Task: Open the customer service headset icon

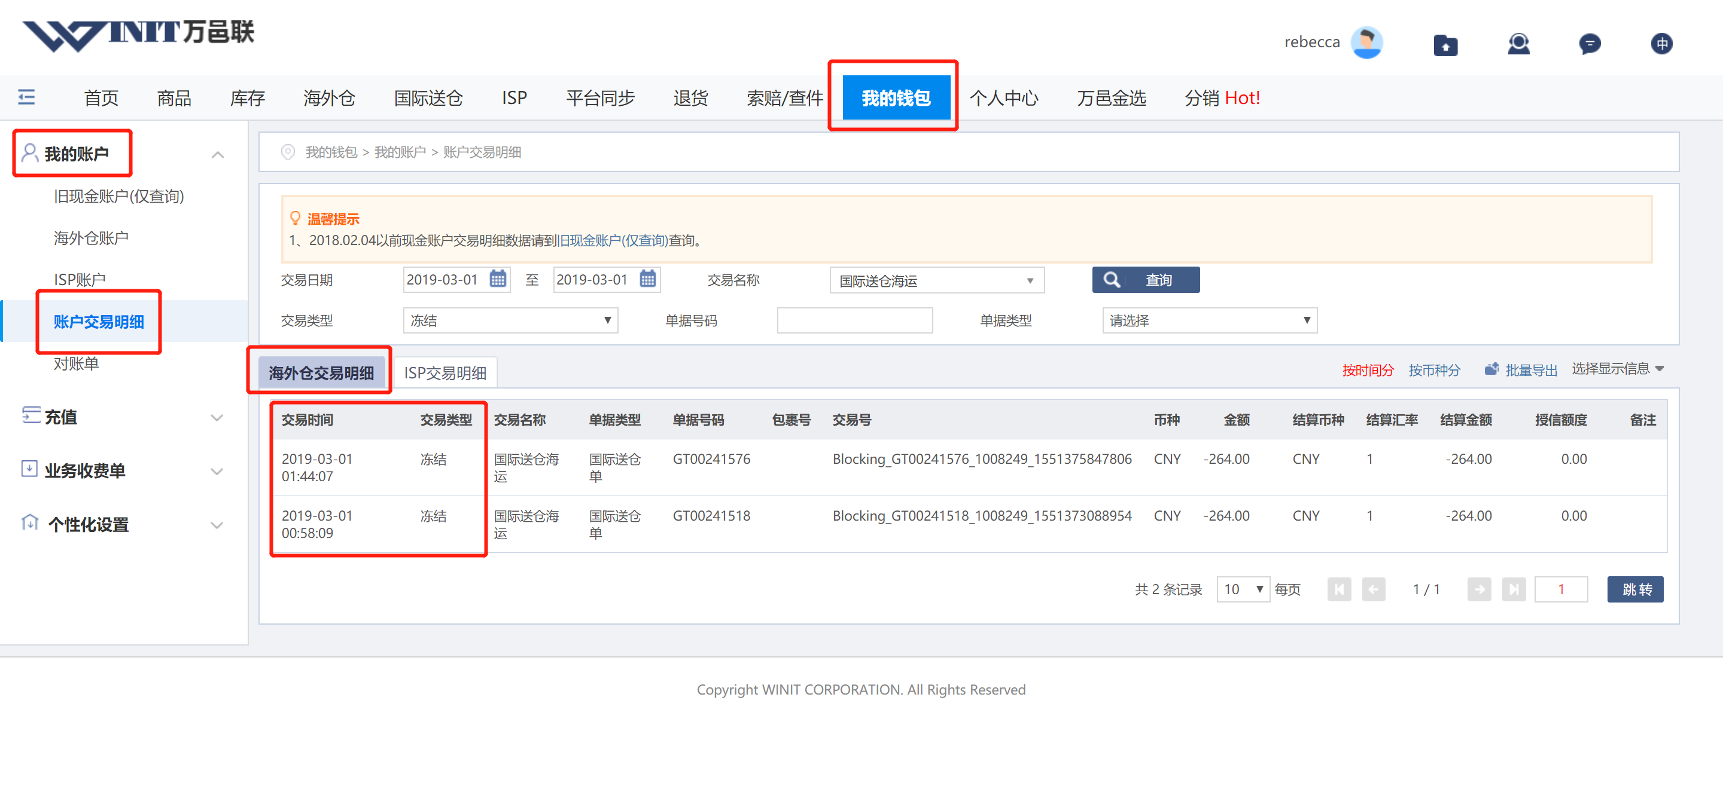Action: pos(1518,44)
